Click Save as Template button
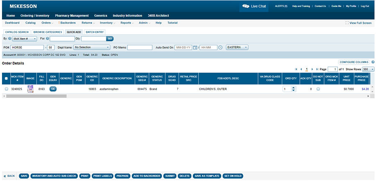 tap(207, 176)
